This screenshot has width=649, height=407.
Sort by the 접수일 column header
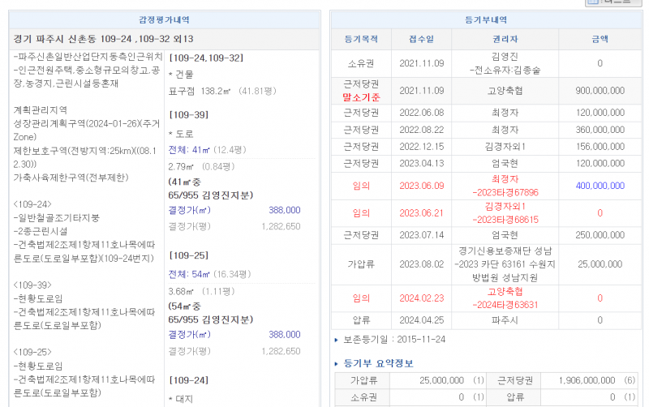420,38
